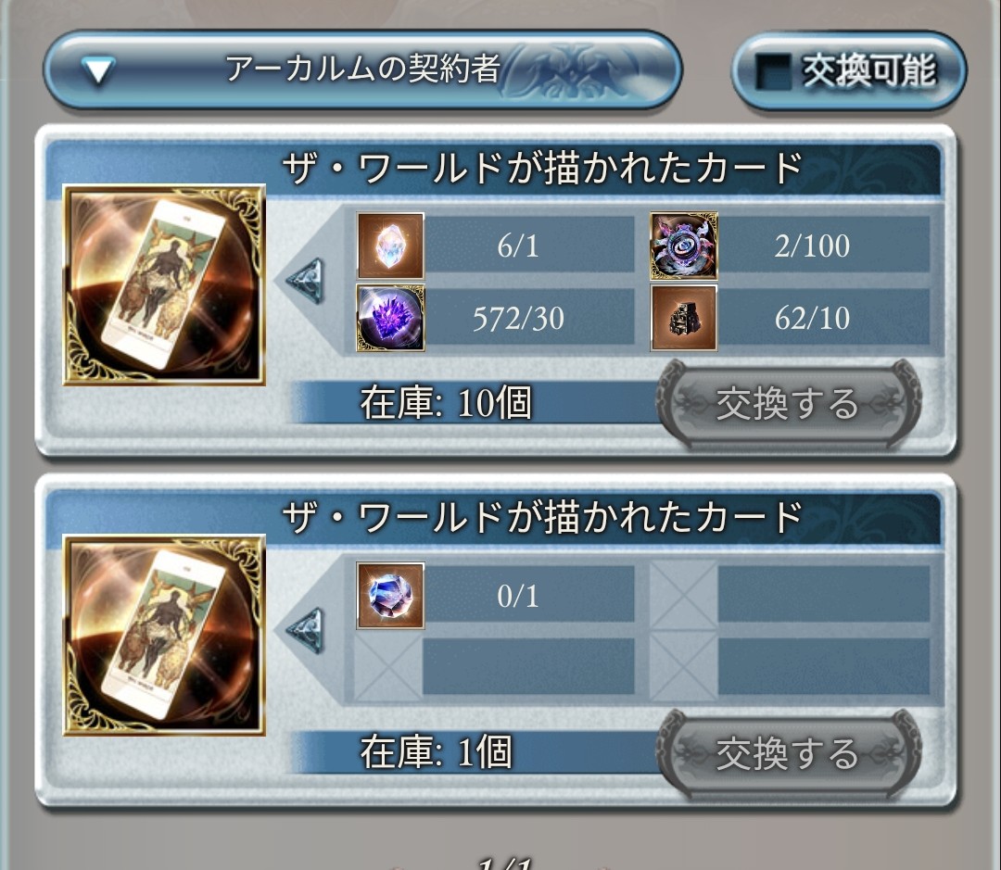1001x870 pixels.
Task: Tap the purple crystal material icon showing 572/30
Action: pos(391,318)
